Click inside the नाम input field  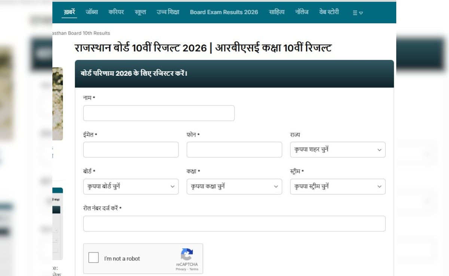pos(159,113)
